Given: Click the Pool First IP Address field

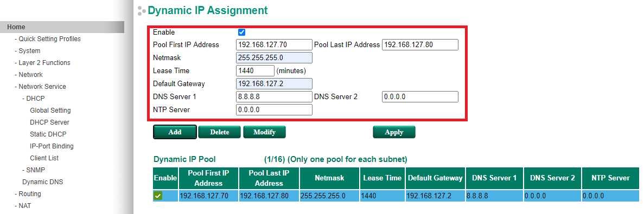Looking at the screenshot, I should coord(275,44).
